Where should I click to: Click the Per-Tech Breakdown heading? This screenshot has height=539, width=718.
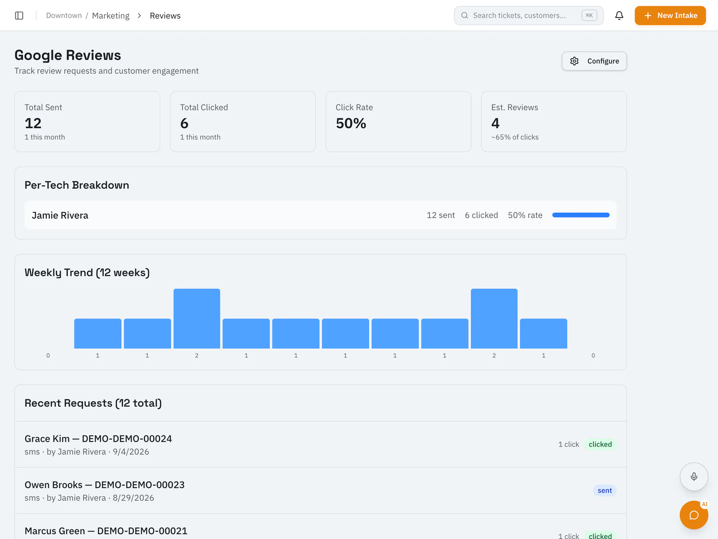click(77, 185)
